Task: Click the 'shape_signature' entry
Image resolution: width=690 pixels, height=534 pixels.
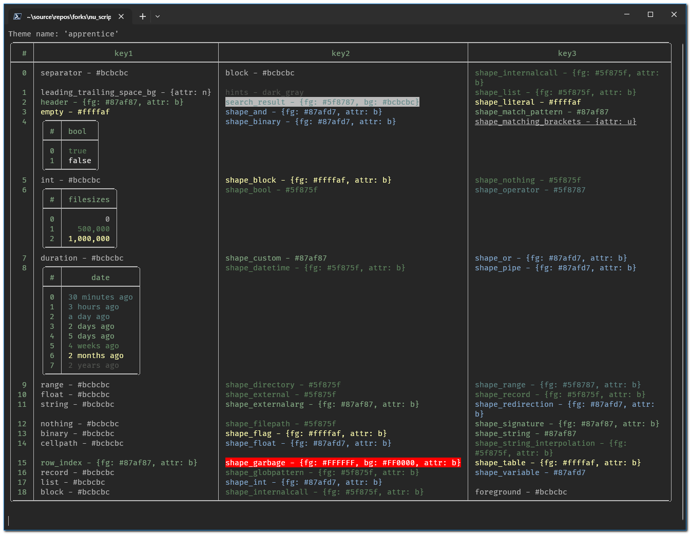Action: (567, 424)
